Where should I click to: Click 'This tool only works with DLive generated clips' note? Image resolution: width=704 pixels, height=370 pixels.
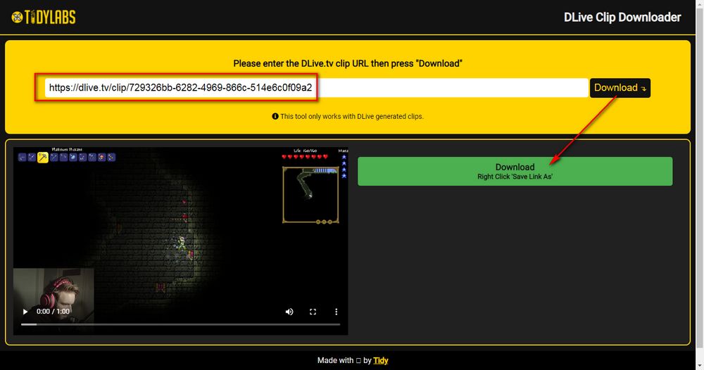[352, 116]
